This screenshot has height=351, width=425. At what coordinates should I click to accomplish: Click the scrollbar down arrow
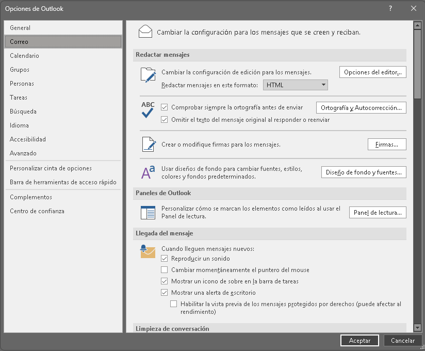417,327
